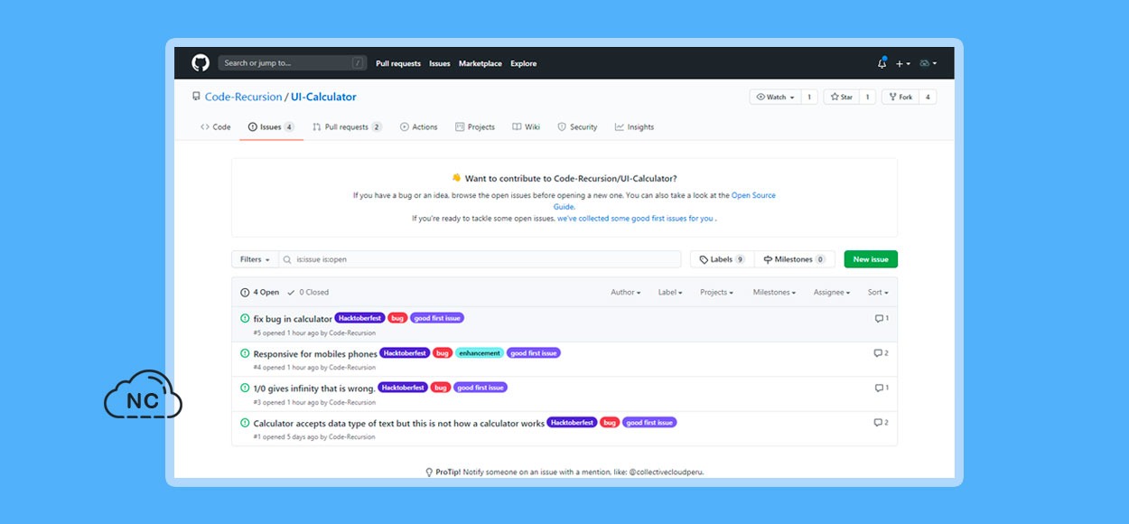This screenshot has height=524, width=1129.
Task: Open the plus create-new menu
Action: (x=903, y=63)
